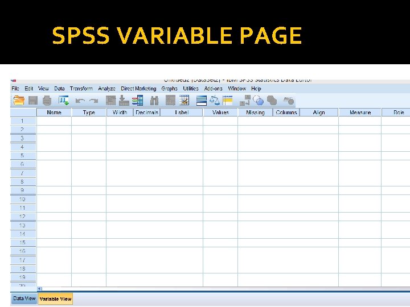Click the horizontal scrollbar left arrow

coord(39,289)
